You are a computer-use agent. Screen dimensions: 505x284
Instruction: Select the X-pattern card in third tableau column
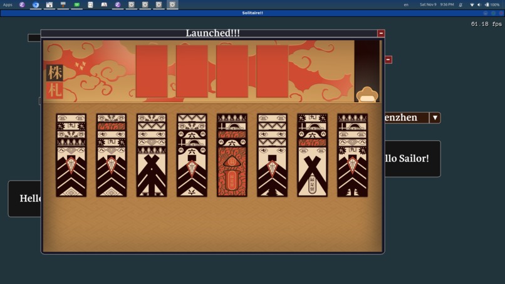click(x=152, y=174)
